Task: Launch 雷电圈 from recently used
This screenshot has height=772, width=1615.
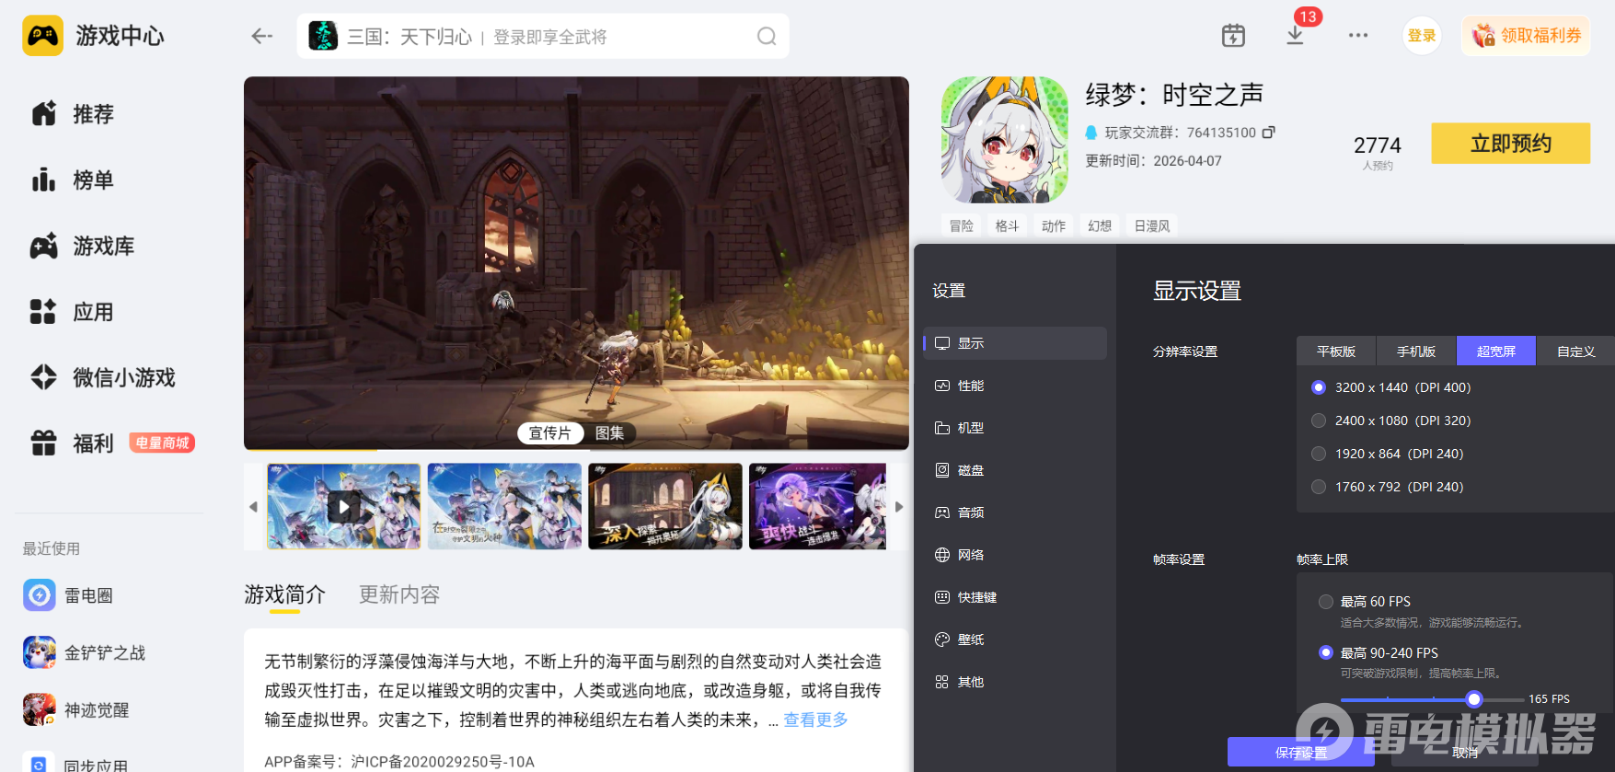Action: (68, 595)
